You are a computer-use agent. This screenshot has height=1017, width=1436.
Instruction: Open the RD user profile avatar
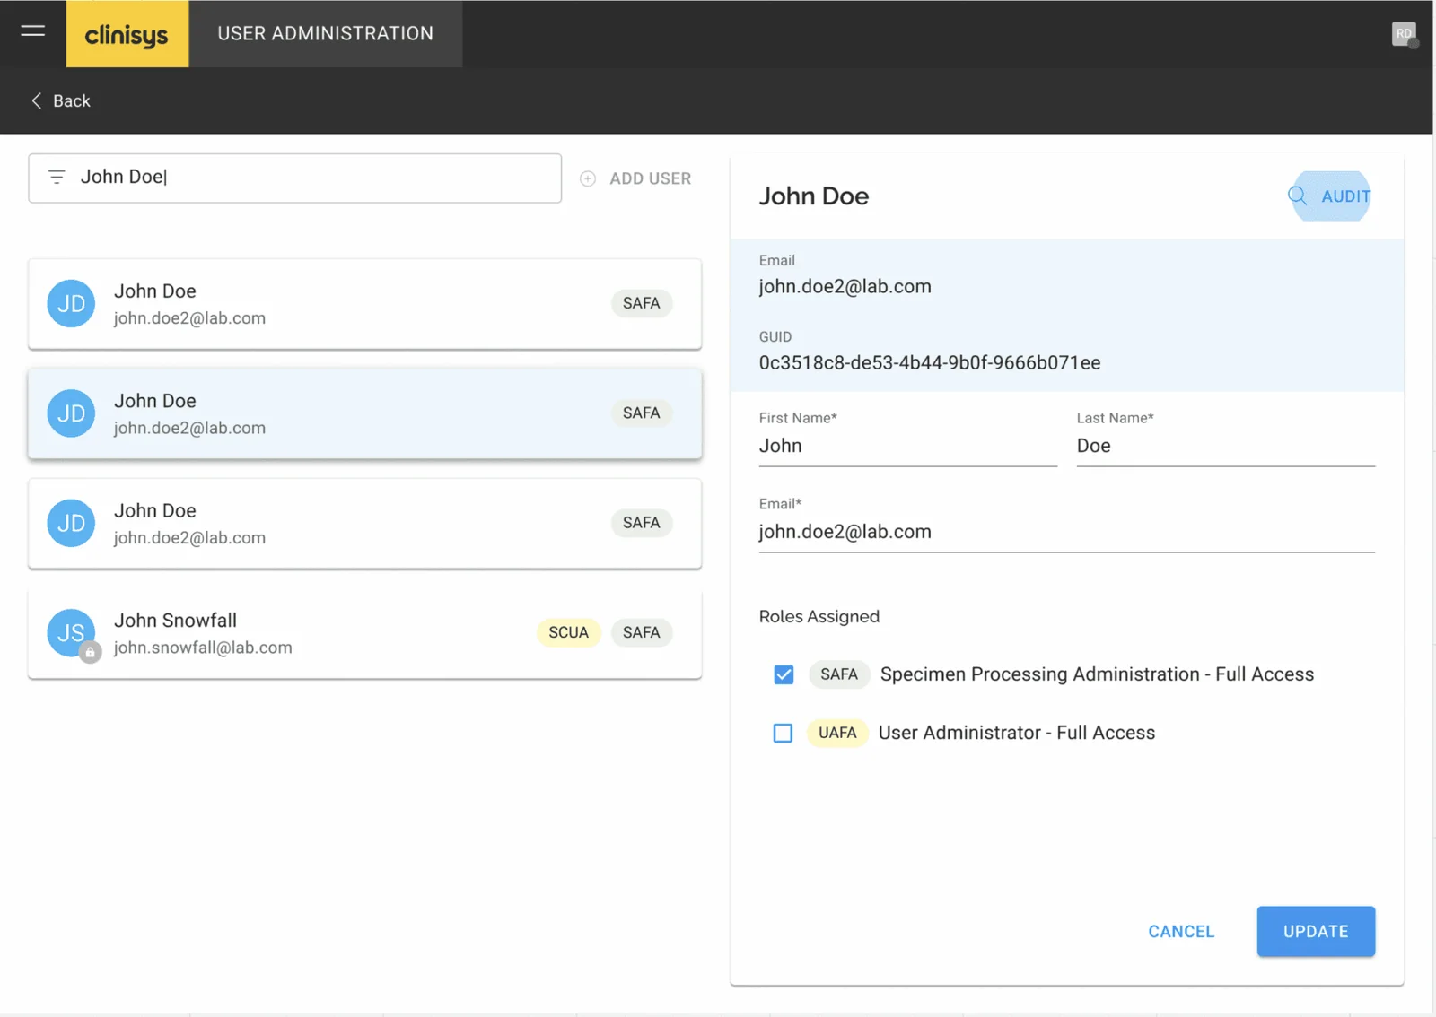point(1404,33)
